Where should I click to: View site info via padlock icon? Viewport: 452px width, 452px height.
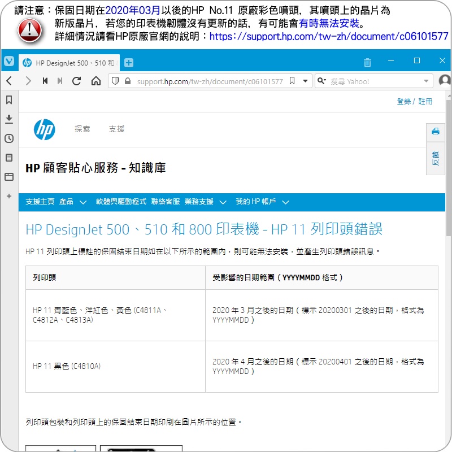[x=128, y=81]
